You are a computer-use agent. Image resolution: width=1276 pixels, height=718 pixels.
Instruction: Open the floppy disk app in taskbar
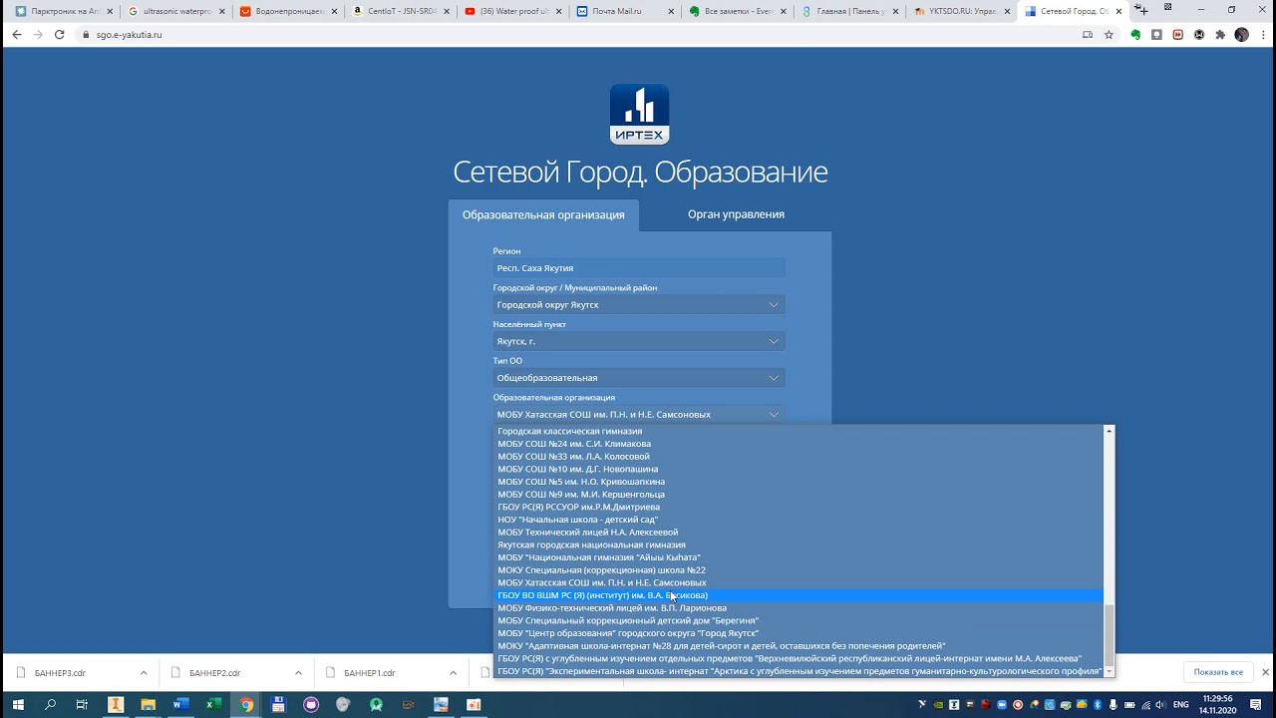pyautogui.click(x=279, y=705)
